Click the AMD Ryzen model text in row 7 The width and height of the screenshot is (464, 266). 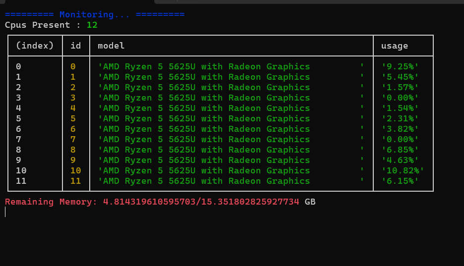click(204, 139)
